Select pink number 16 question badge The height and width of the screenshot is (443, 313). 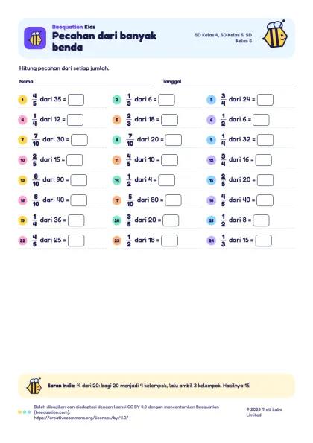[x=22, y=200]
